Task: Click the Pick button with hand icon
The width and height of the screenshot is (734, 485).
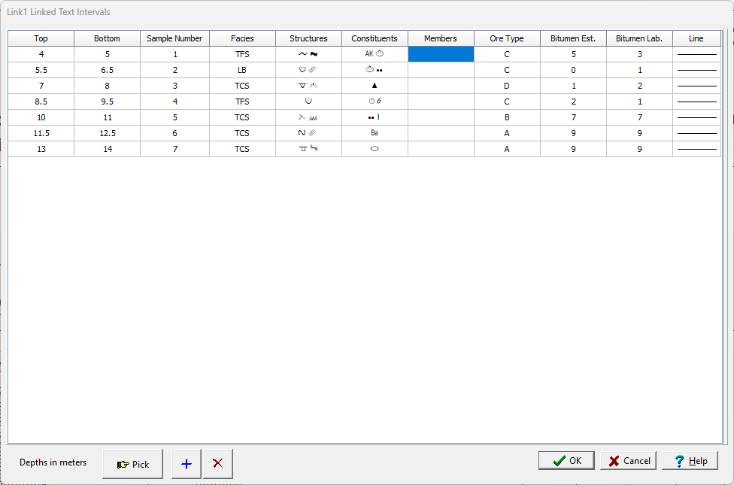Action: pyautogui.click(x=133, y=464)
